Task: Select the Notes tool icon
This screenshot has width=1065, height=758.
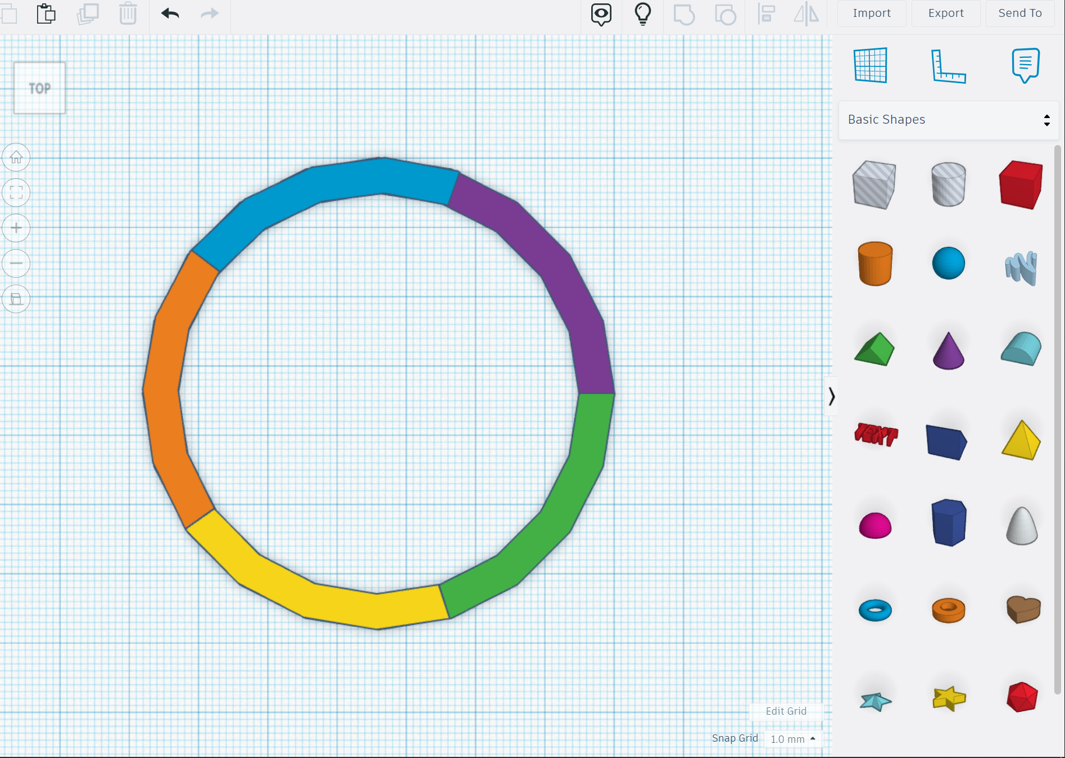Action: (1026, 65)
